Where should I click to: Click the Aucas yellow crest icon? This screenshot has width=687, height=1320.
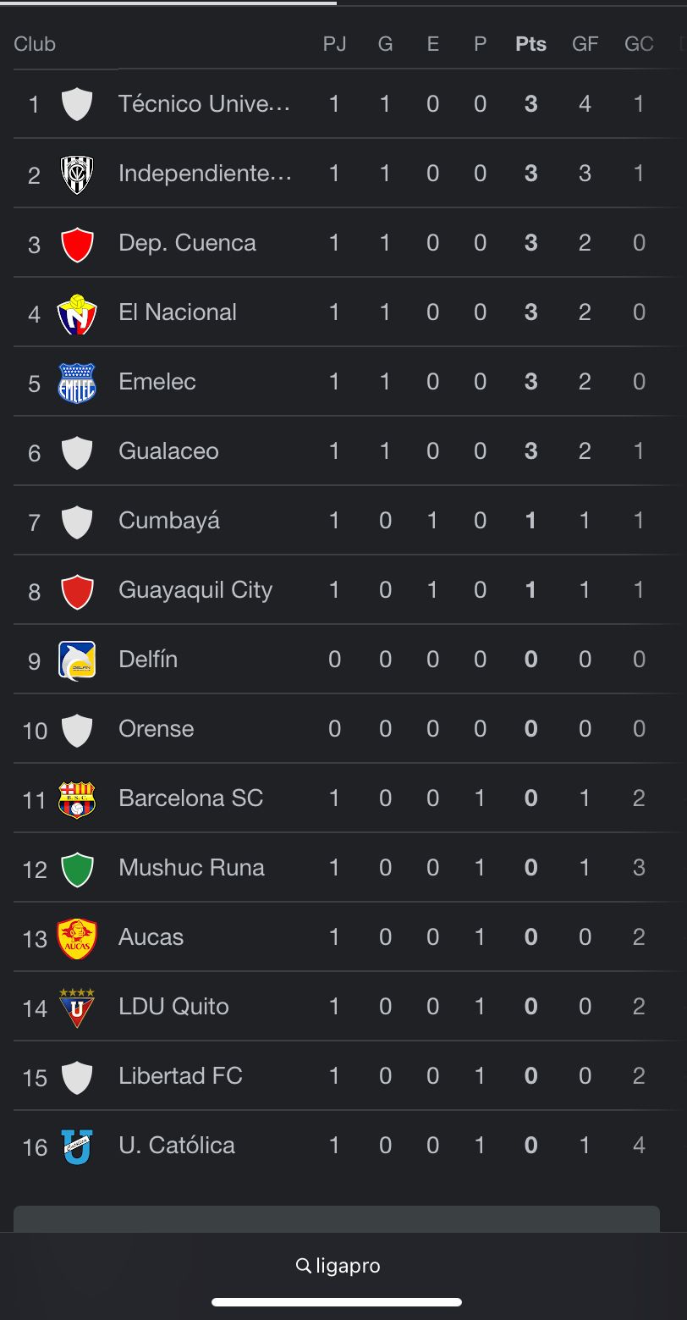coord(77,938)
